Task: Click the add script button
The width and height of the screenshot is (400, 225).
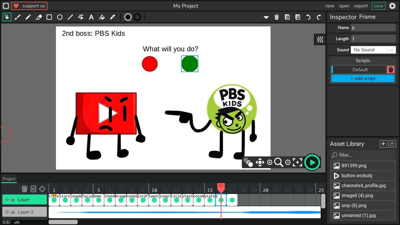Action: (x=363, y=78)
